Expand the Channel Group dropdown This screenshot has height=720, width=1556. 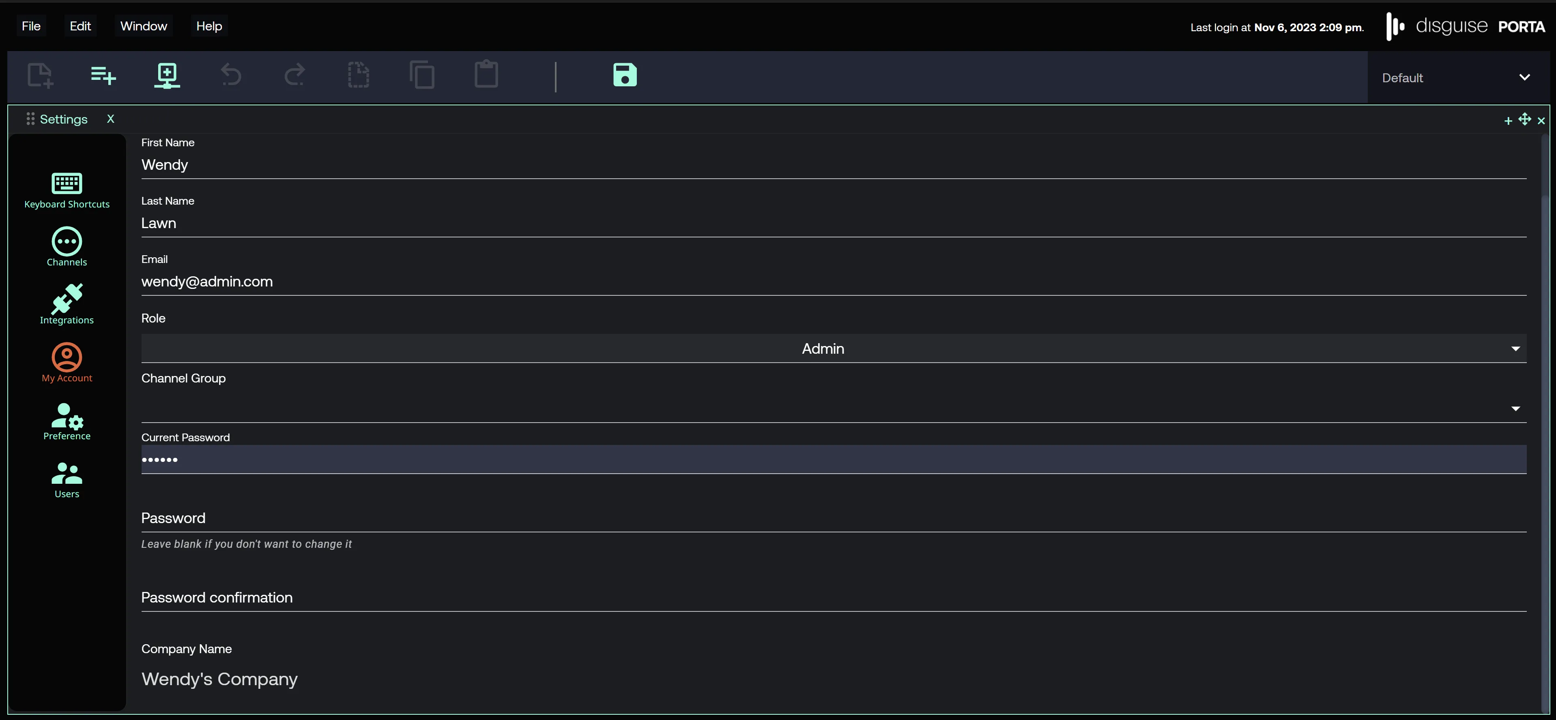pyautogui.click(x=833, y=408)
